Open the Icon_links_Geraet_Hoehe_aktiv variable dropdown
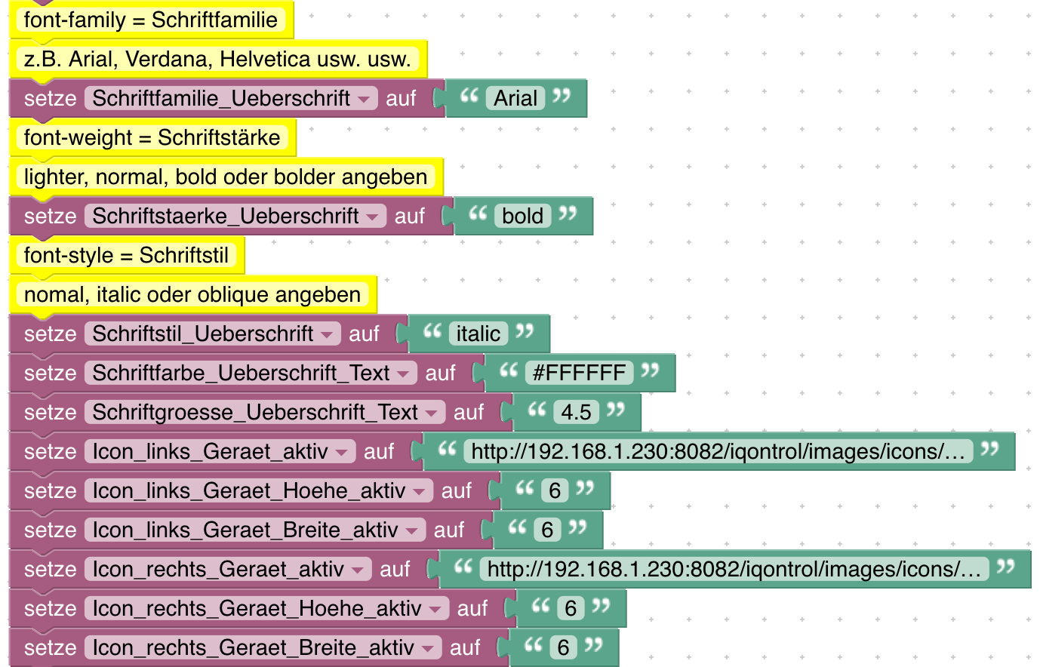Screen dimensions: 1040x667 [x=259, y=490]
